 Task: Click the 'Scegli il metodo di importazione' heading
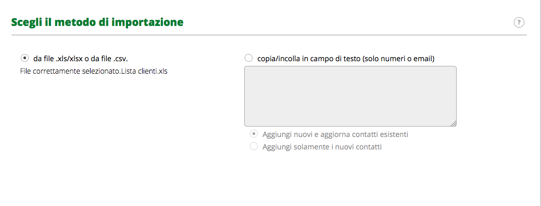point(97,22)
